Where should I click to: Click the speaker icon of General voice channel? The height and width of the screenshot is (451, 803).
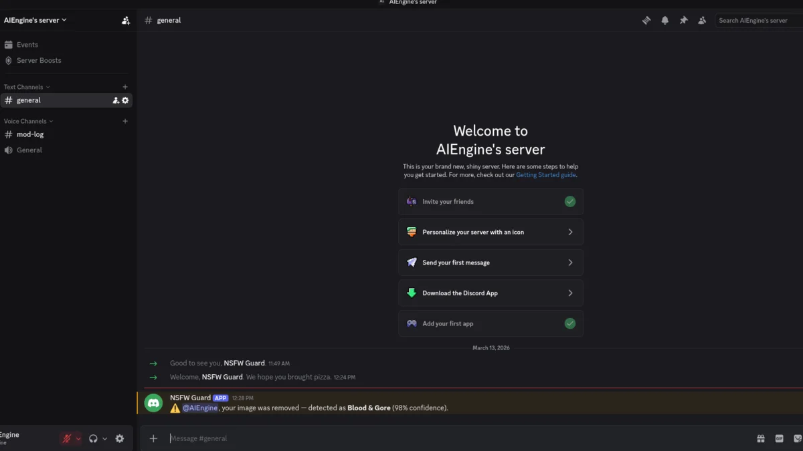point(9,150)
